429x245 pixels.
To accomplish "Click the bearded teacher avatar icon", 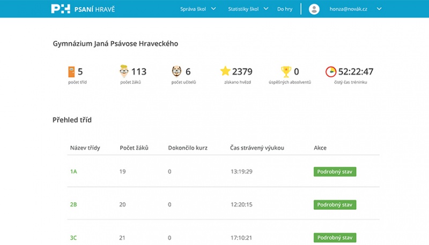I will pyautogui.click(x=176, y=72).
